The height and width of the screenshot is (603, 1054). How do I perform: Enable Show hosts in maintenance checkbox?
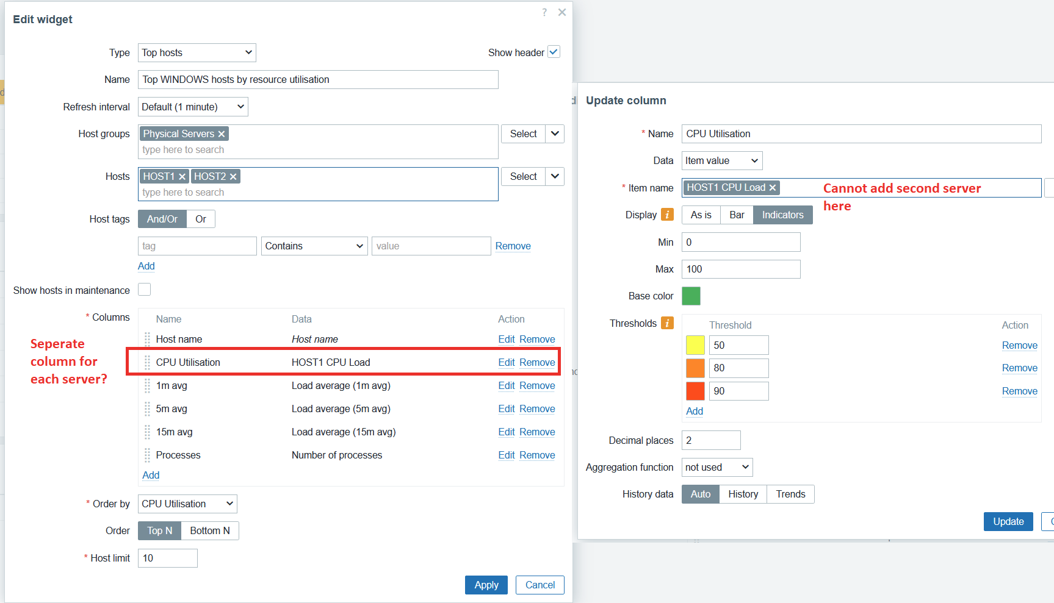coord(145,290)
